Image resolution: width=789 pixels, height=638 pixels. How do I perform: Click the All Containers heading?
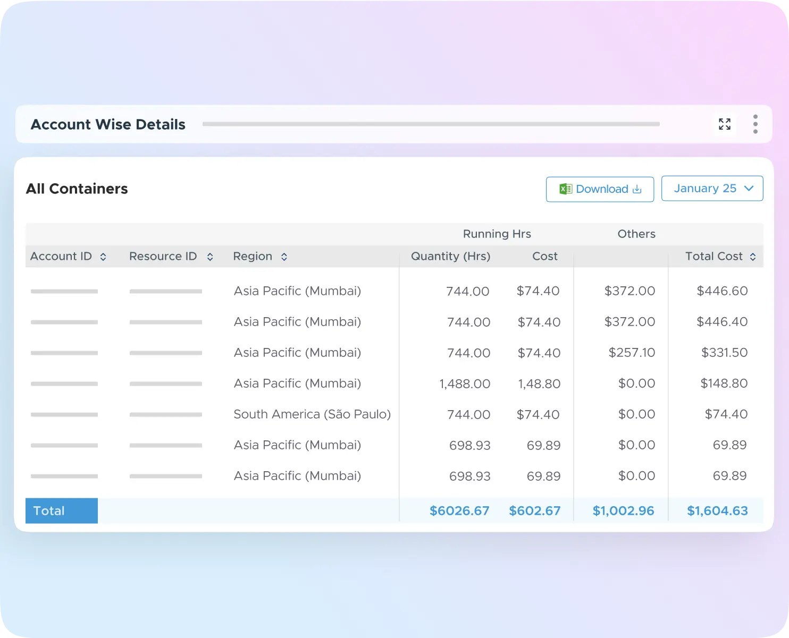(x=77, y=189)
